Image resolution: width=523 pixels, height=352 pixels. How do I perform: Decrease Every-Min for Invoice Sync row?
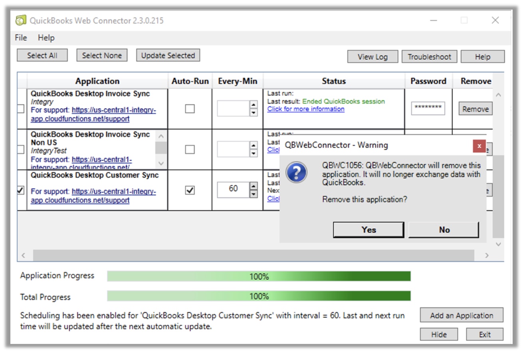coord(253,113)
